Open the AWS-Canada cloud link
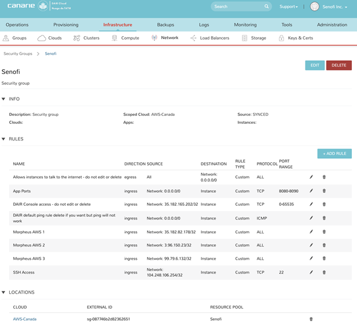Screen dimensions: 357x336 tap(25, 319)
